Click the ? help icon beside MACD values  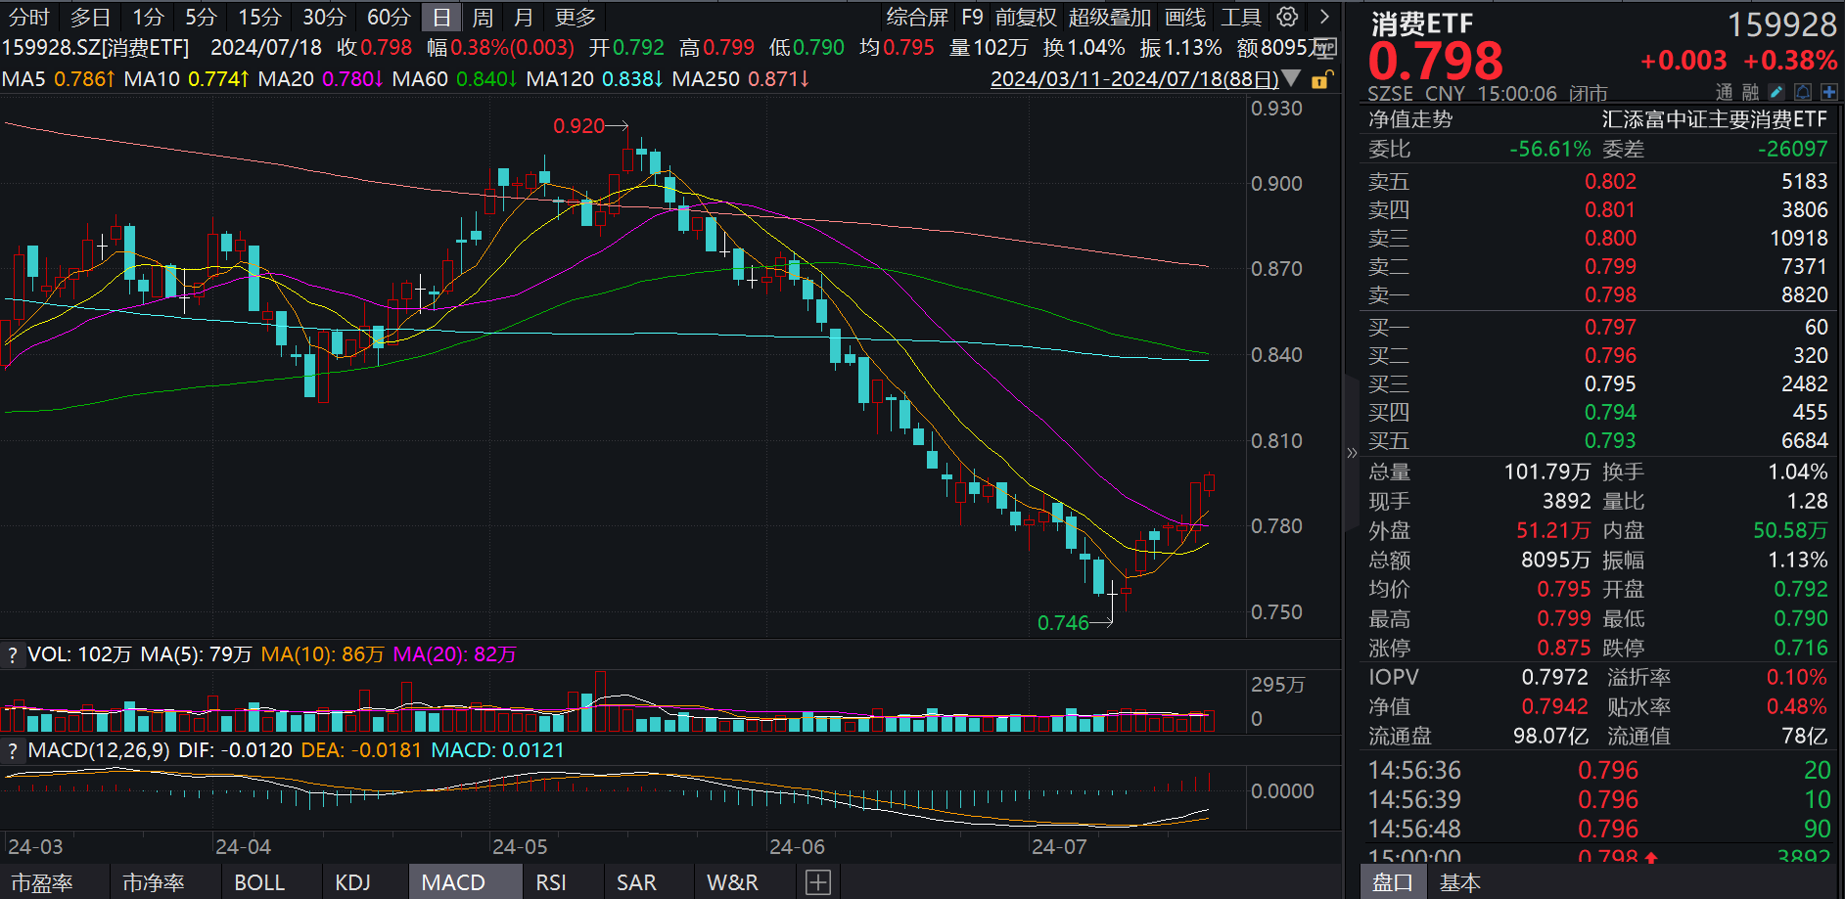[12, 750]
